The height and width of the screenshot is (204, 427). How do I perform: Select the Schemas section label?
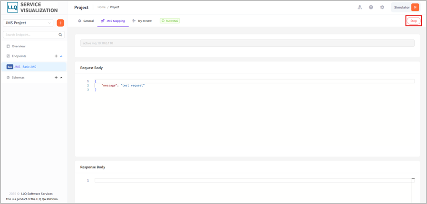[18, 78]
